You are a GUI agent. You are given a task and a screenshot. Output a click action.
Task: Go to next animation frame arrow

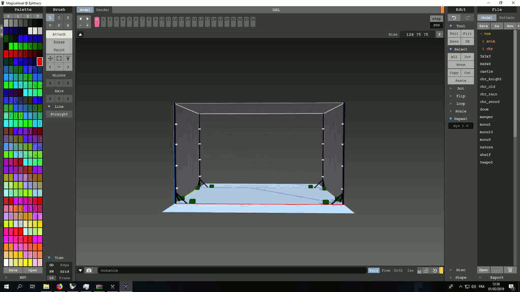point(87,19)
